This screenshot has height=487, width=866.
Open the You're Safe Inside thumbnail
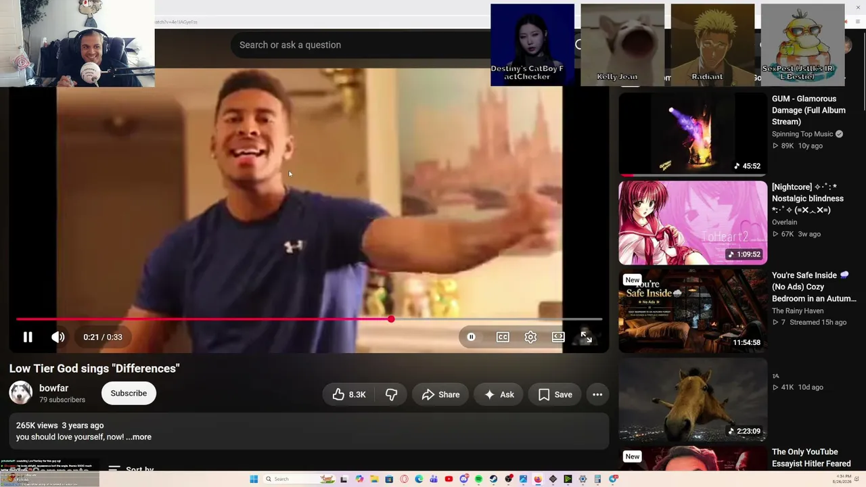(693, 311)
